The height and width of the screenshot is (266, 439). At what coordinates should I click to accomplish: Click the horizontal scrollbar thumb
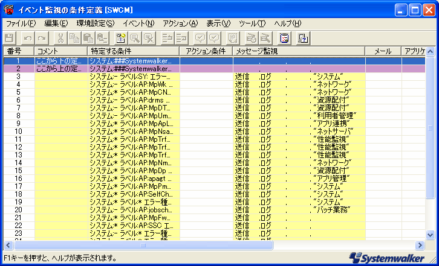(143, 245)
